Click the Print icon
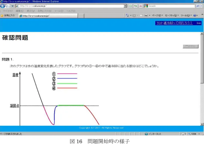This screenshot has width=204, height=145. 146,16
